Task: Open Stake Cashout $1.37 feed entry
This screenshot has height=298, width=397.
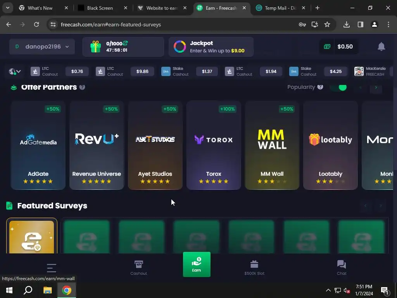Action: [190, 71]
